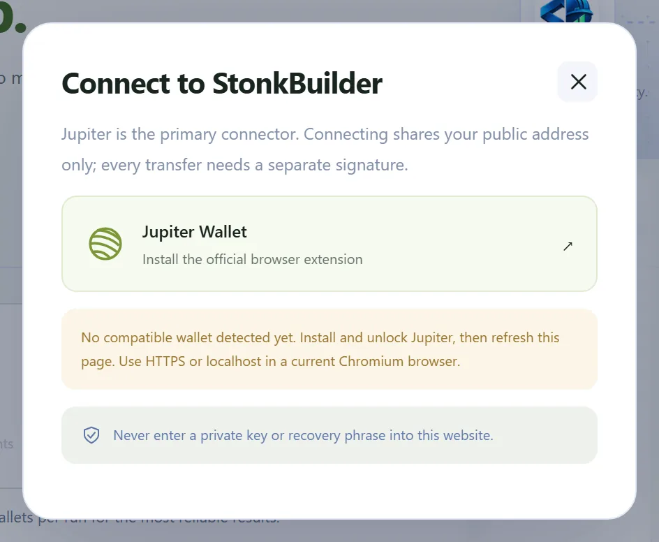
Task: Click the word "StonkBuilder" in the title
Action: click(297, 83)
